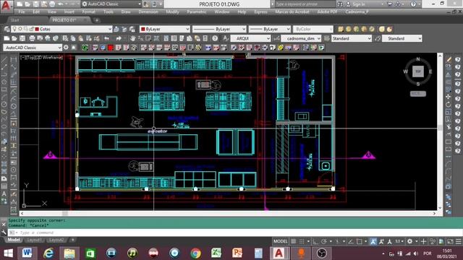Open the Cadnorma_P menu
Viewport: 463px width, 260px height.
(357, 12)
